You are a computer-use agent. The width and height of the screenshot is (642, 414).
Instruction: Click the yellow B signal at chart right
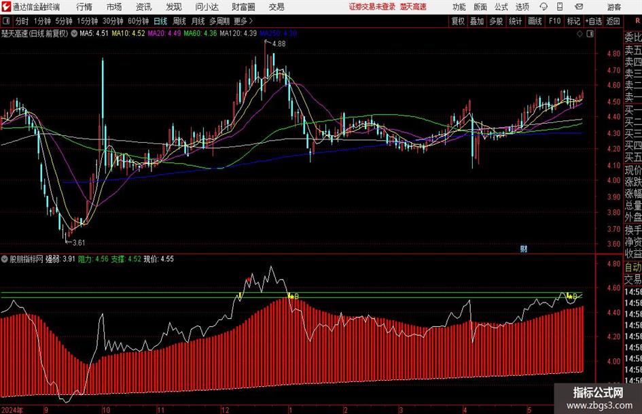(x=575, y=296)
